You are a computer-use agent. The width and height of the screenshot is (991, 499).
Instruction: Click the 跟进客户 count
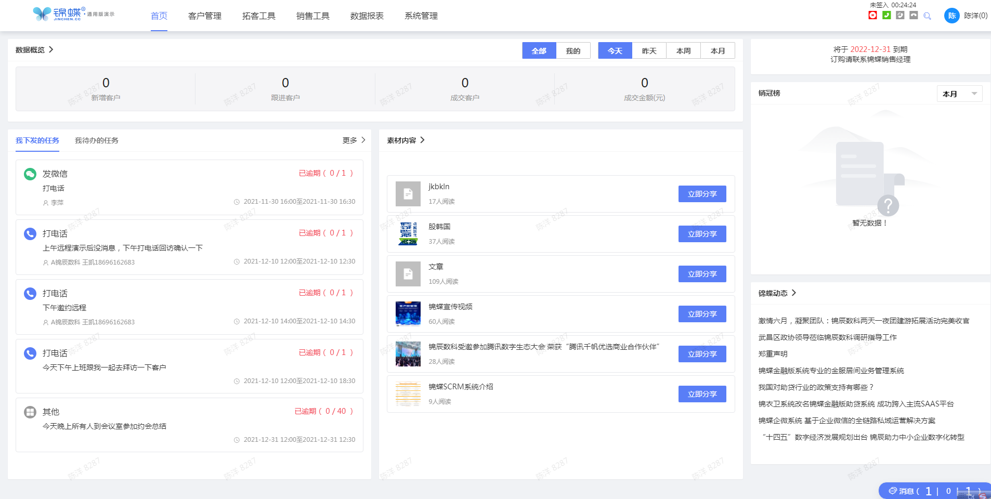(285, 83)
